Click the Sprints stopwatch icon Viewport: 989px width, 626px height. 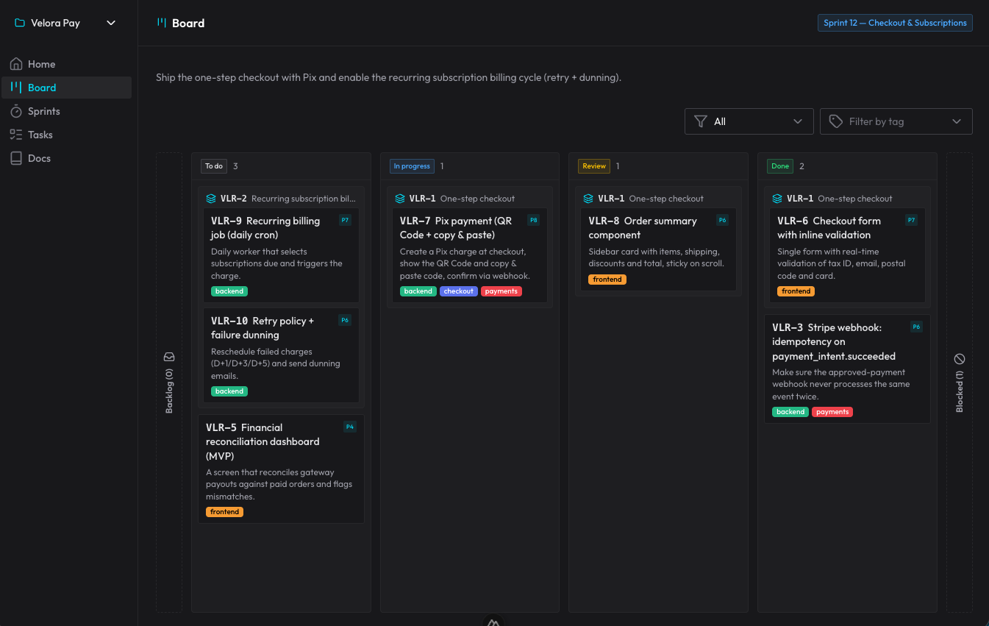[16, 111]
